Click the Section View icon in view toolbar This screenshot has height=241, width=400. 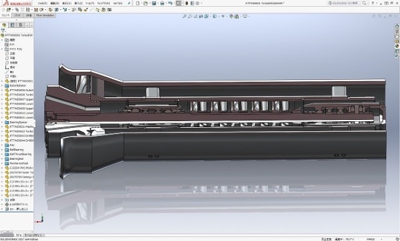point(201,16)
